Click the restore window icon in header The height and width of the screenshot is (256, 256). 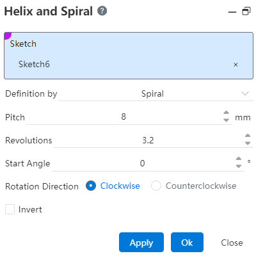(246, 12)
